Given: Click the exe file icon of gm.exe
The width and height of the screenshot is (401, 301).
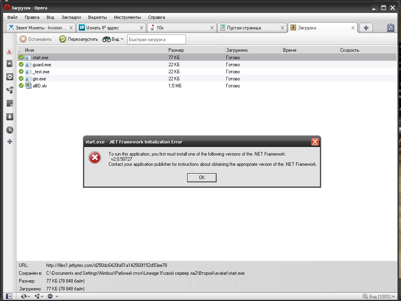Looking at the screenshot, I should pyautogui.click(x=28, y=79).
